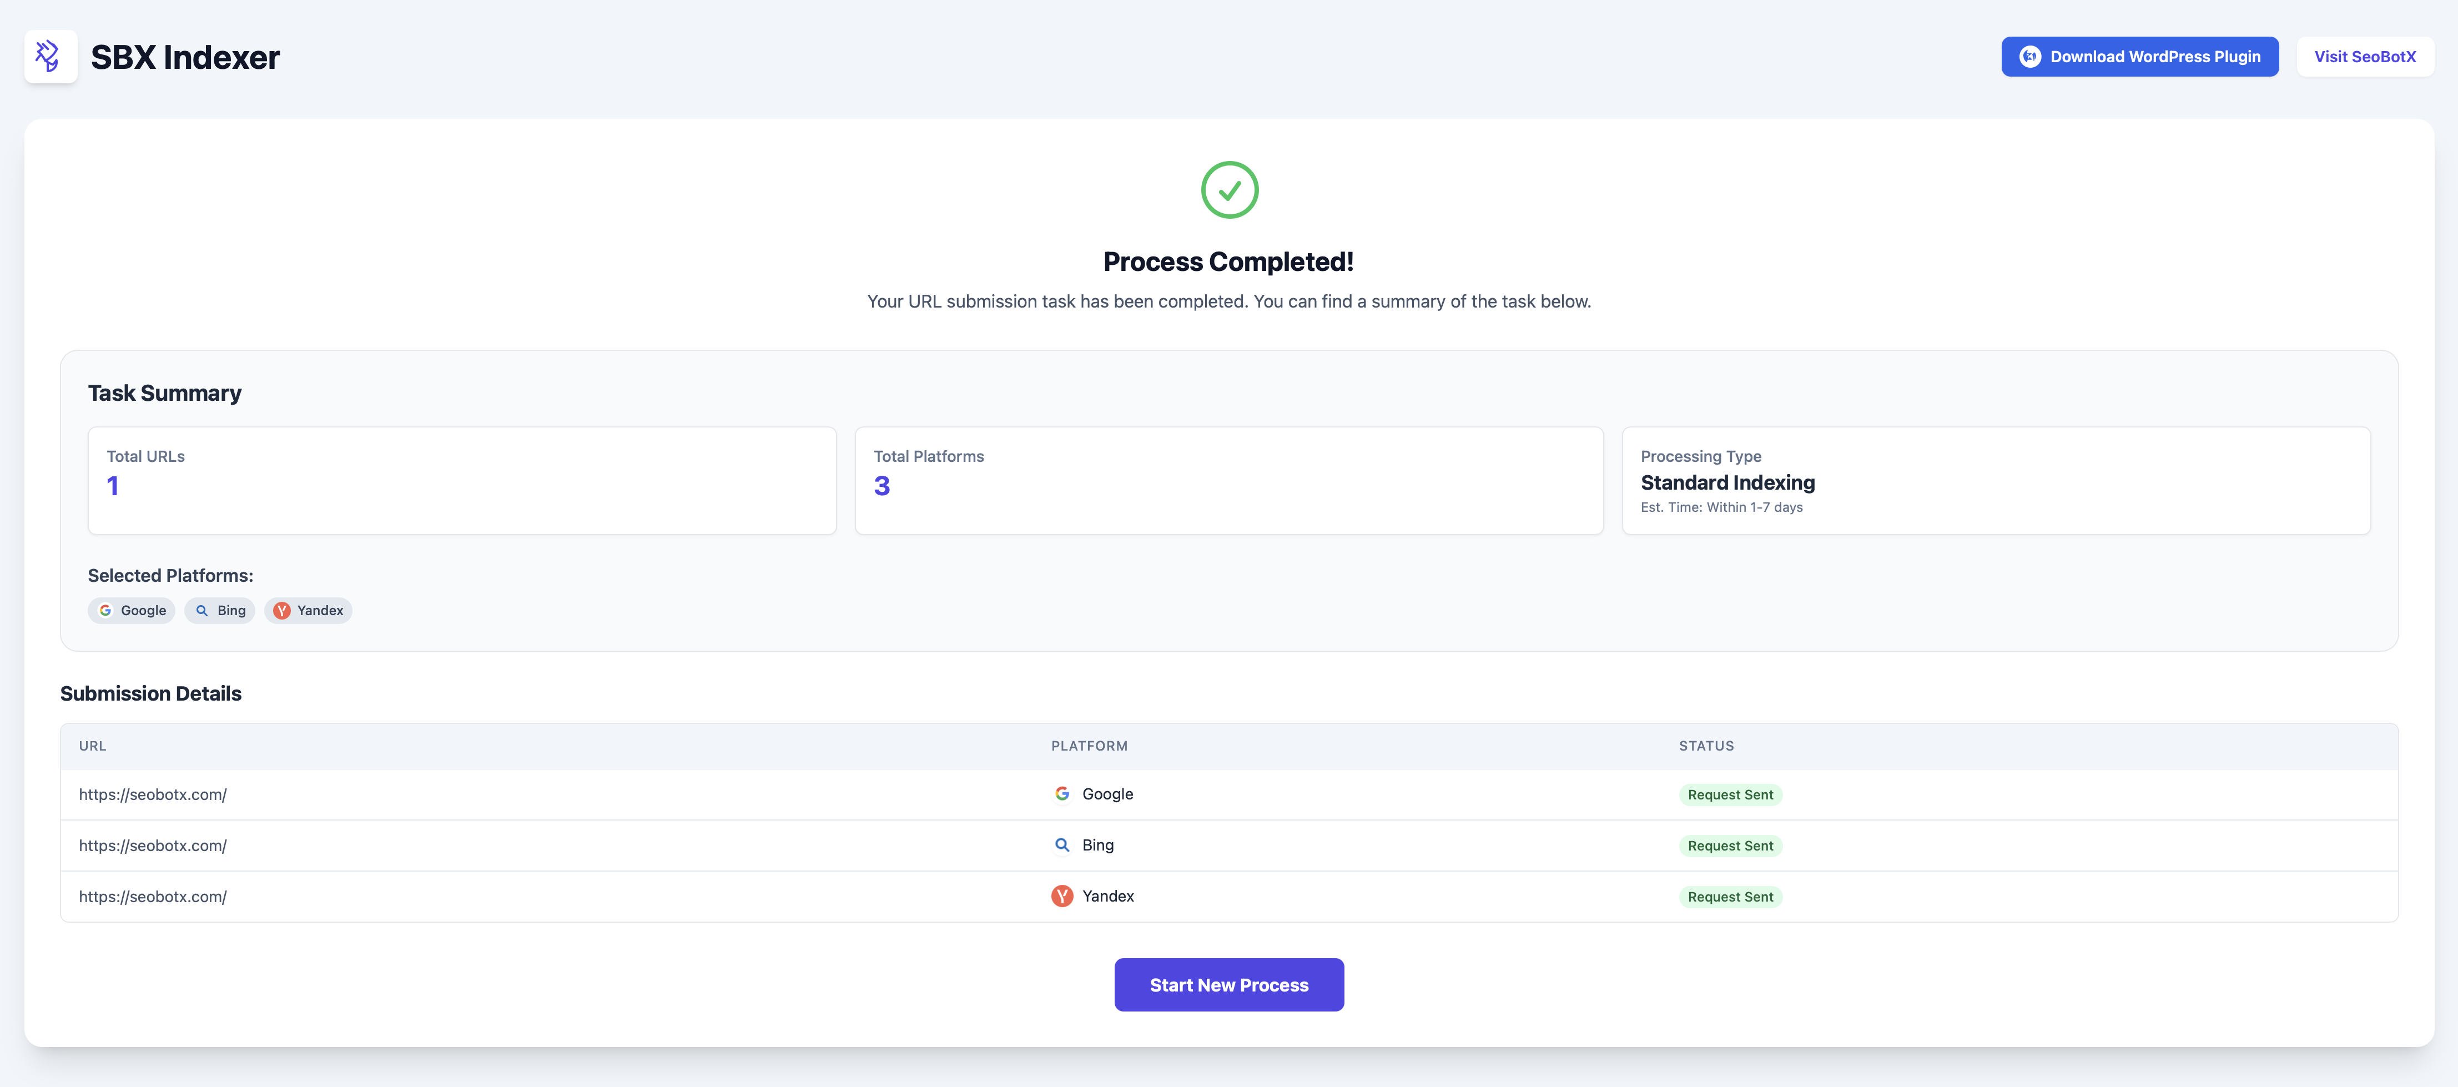
Task: Click the Bing search icon chip
Action: coord(202,611)
